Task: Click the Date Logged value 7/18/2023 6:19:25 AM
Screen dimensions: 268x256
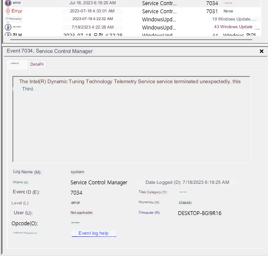Action: 206,183
